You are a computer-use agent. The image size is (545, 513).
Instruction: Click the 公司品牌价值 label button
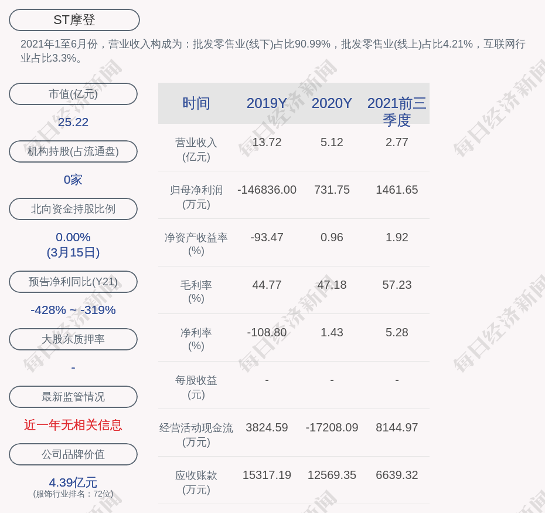(x=73, y=454)
